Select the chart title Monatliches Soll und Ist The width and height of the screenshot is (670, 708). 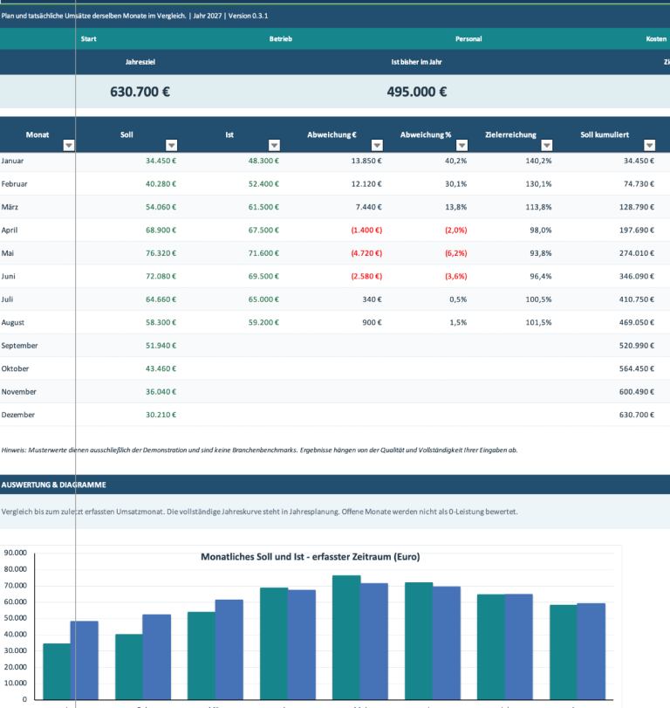coord(310,557)
